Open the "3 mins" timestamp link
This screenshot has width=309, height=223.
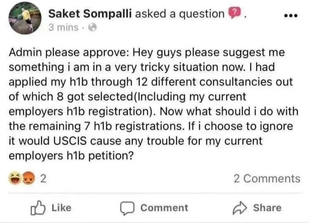(x=63, y=27)
